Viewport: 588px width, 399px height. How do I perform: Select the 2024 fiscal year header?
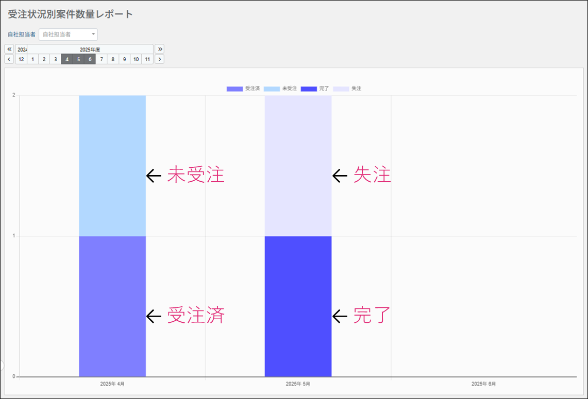[x=21, y=49]
